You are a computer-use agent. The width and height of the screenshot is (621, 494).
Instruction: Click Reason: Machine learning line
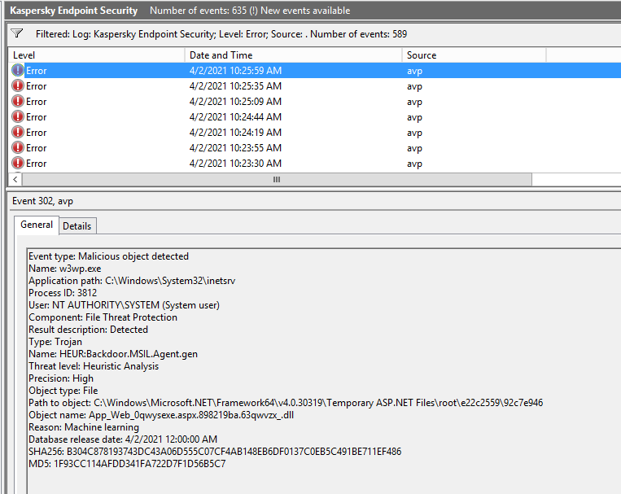pos(84,427)
